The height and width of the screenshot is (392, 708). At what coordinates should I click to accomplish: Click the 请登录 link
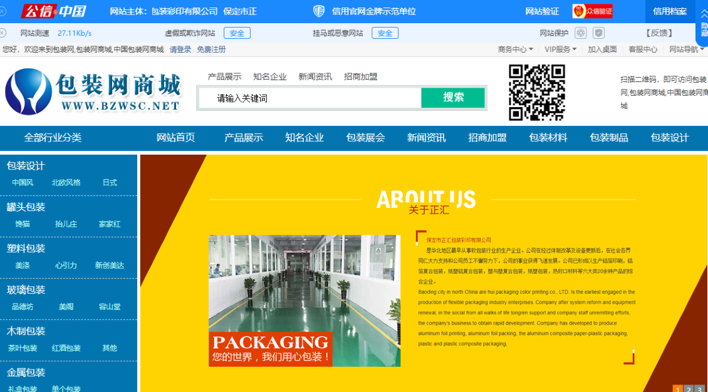[180, 49]
